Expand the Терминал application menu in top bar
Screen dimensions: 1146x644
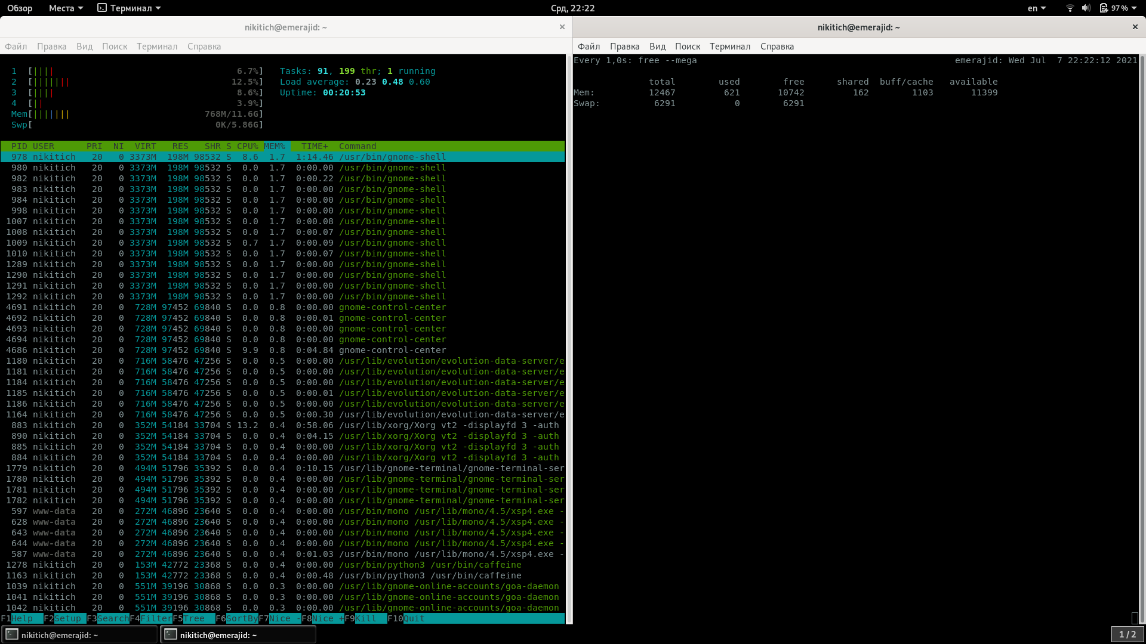(x=130, y=8)
